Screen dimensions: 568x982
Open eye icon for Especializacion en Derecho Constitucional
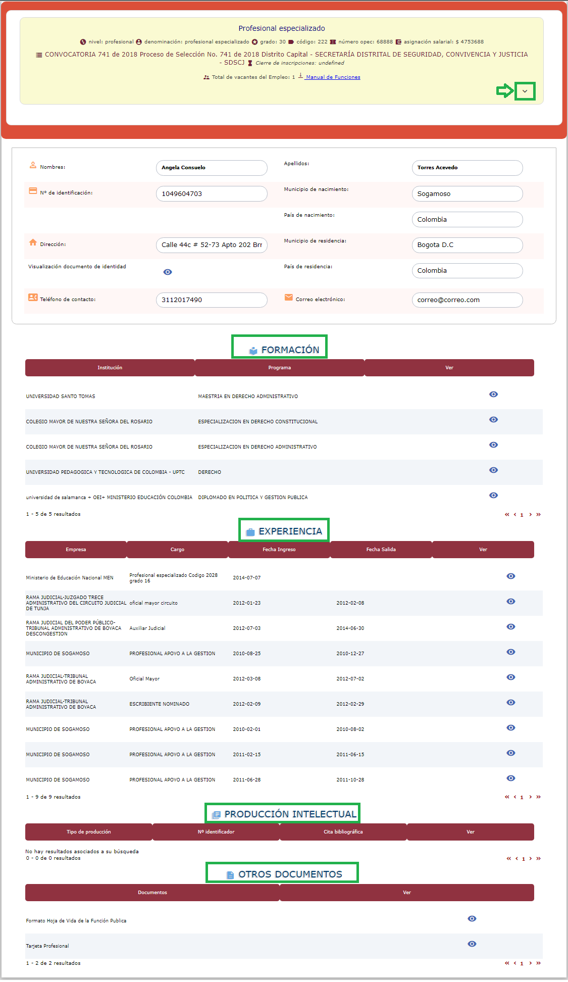[493, 420]
